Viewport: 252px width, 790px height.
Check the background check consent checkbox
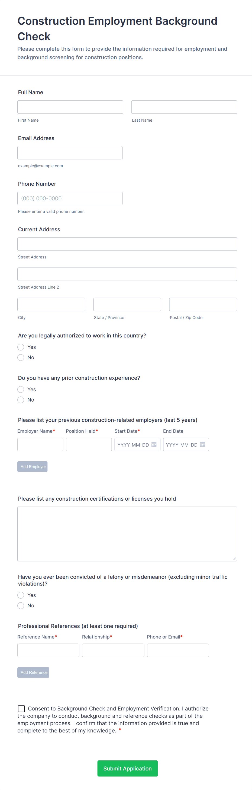coord(21,709)
